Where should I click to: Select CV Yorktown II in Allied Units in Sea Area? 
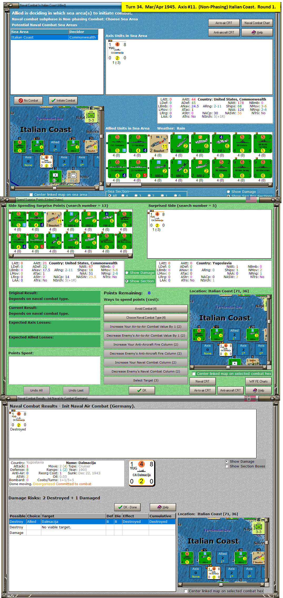(138, 169)
